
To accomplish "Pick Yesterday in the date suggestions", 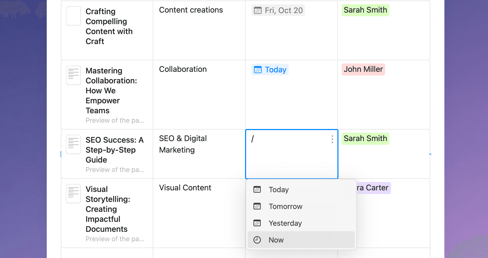I will tap(285, 223).
